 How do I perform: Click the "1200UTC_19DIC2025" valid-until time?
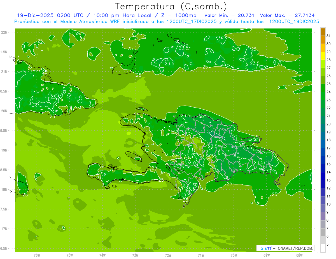(294, 22)
